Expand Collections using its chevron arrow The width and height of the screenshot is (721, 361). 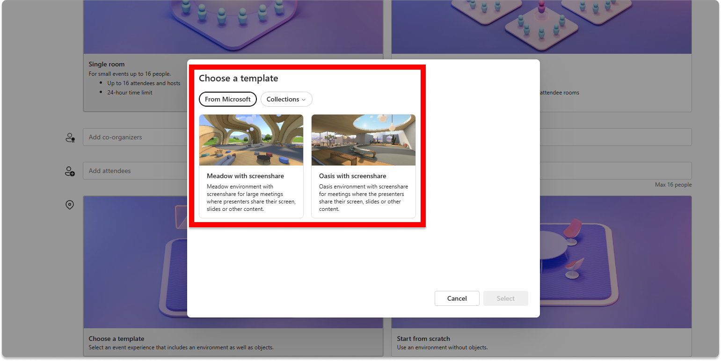[304, 100]
